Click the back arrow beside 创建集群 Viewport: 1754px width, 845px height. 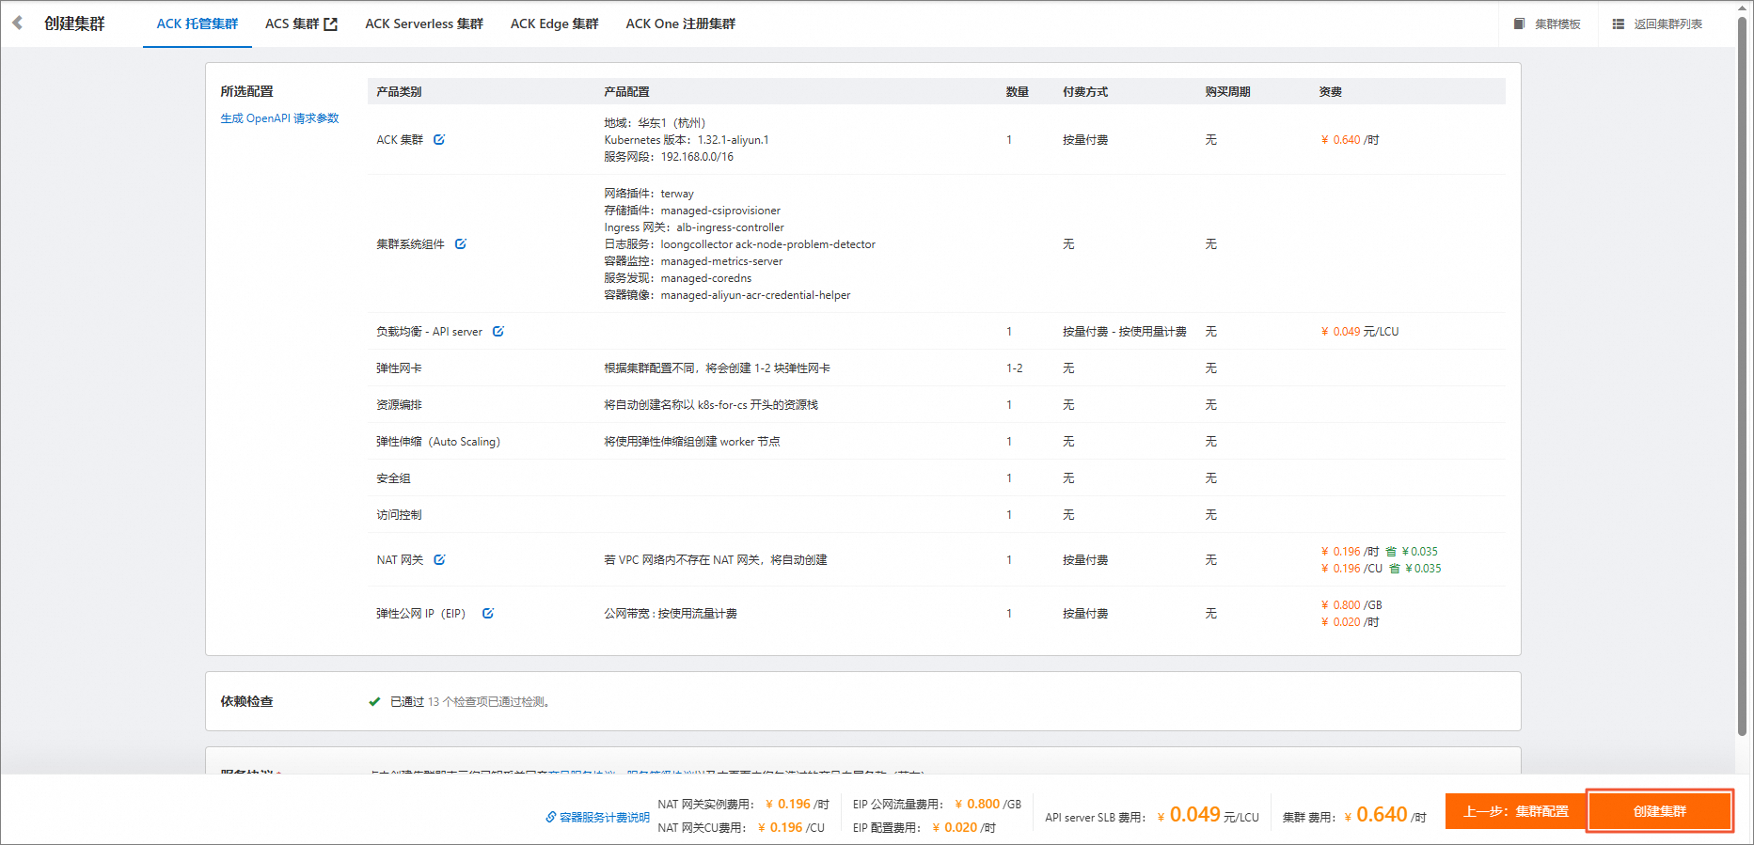click(17, 23)
